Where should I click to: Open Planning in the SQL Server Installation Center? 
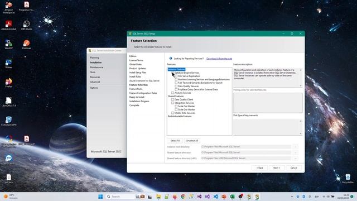coord(94,58)
